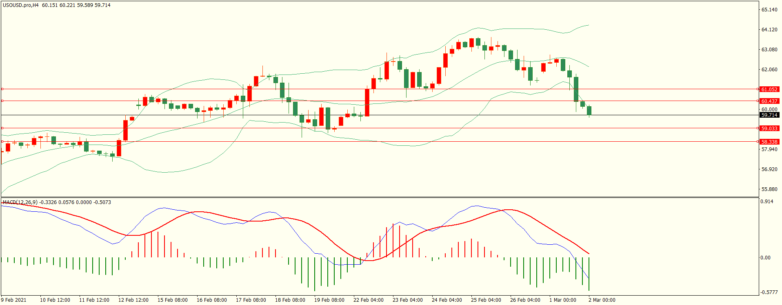Image resolution: width=782 pixels, height=305 pixels.
Task: Click the 0.00 MACD scale value
Action: (766, 258)
